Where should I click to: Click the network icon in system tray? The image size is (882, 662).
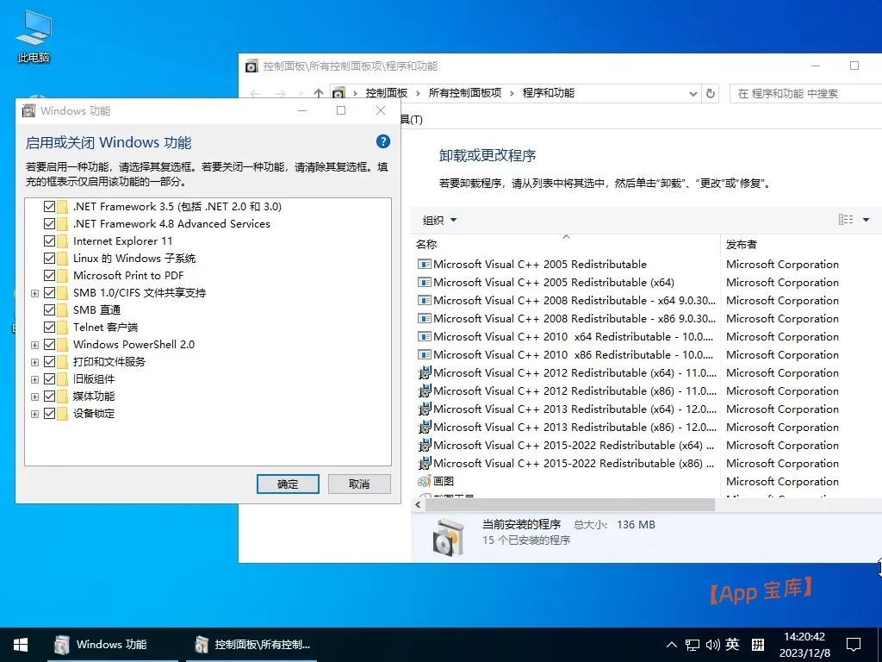tap(692, 644)
